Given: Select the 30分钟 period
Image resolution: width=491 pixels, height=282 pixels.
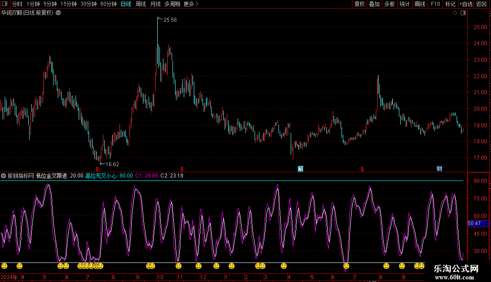Looking at the screenshot, I should [x=89, y=4].
